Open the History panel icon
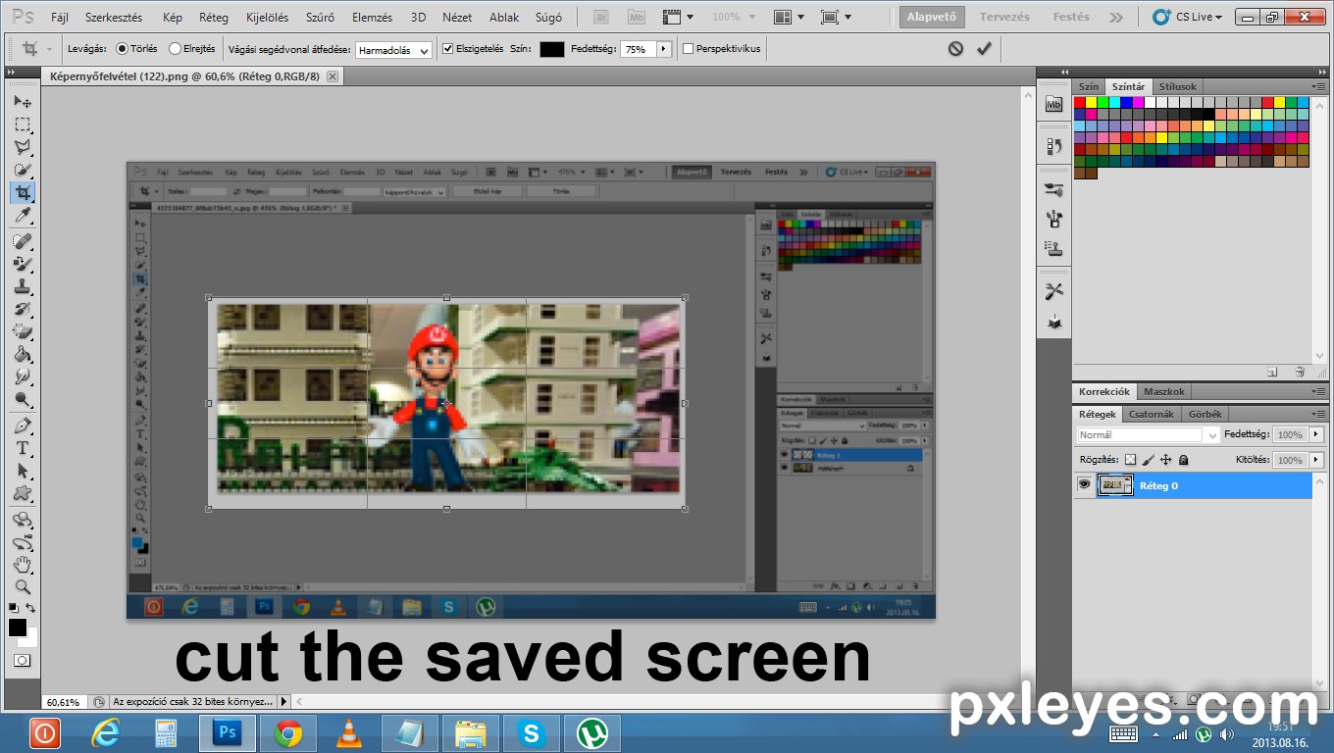 [1054, 146]
